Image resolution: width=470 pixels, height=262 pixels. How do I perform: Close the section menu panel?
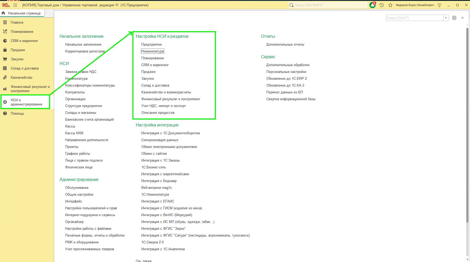(462, 18)
